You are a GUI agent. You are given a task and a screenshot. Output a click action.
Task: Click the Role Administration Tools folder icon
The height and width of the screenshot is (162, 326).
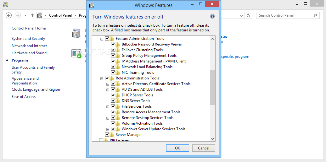(x=112, y=78)
